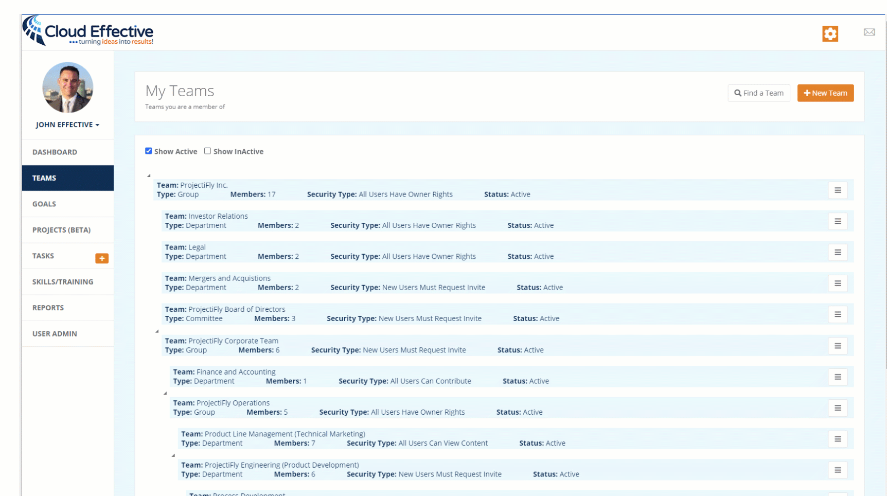
Task: Open the Investor Relations row menu icon
Action: [x=838, y=221]
